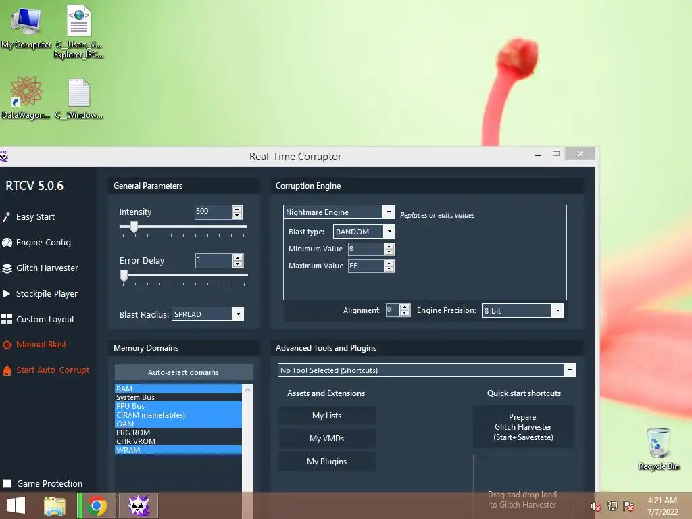Click the Manual Blast crosshair icon
This screenshot has width=692, height=519.
7,345
